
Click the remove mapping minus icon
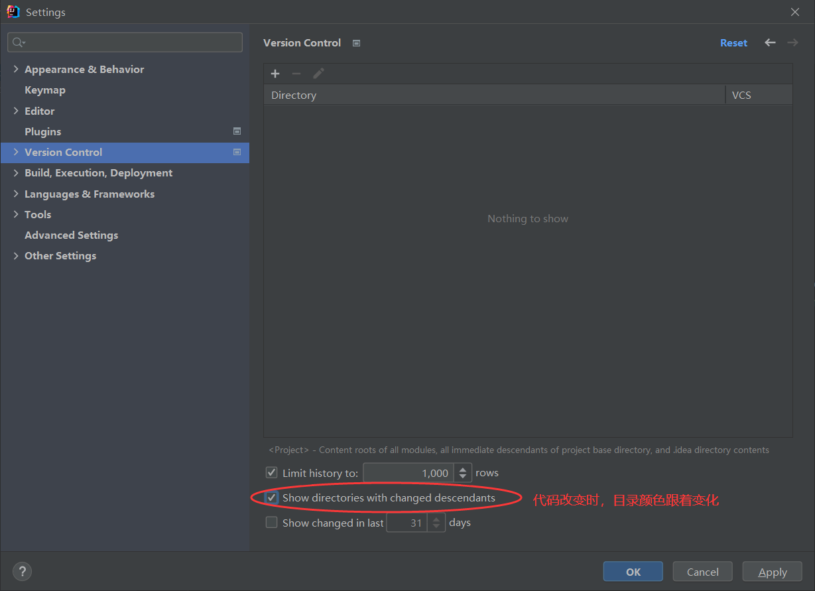296,74
